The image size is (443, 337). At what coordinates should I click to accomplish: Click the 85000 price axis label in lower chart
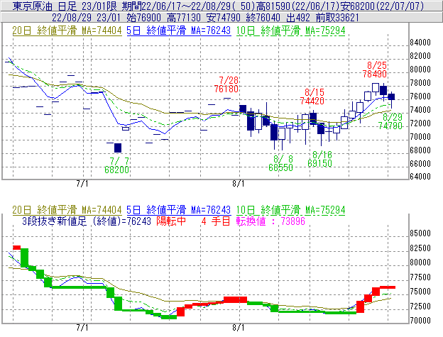point(420,233)
